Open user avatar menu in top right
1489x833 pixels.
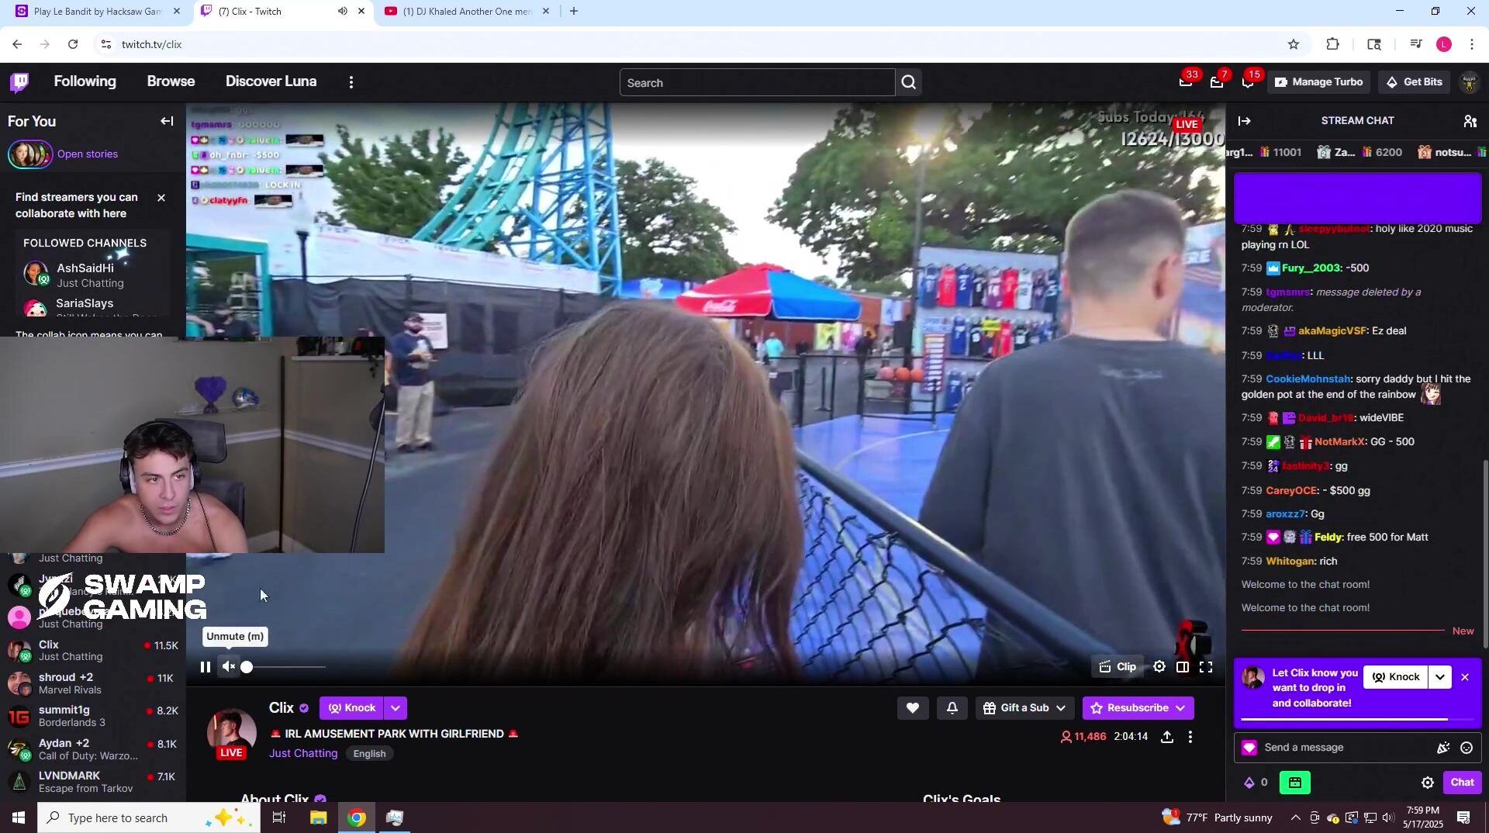point(1469,82)
